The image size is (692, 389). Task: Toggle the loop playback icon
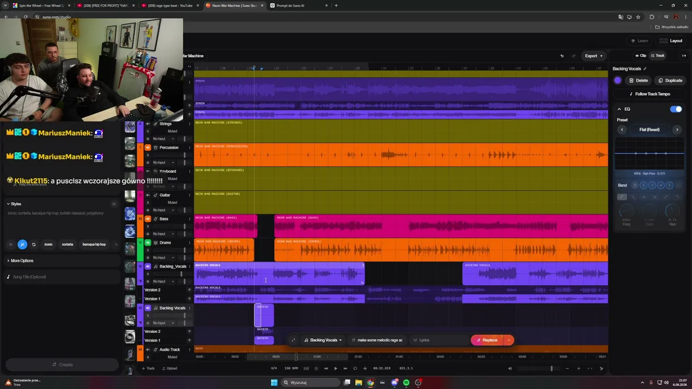(355, 368)
